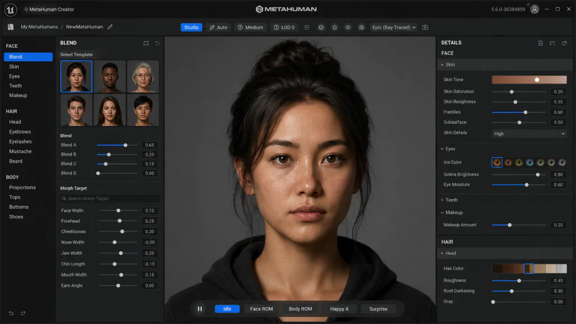Open the user account profile icon
Image resolution: width=576 pixels, height=324 pixels.
(x=534, y=9)
